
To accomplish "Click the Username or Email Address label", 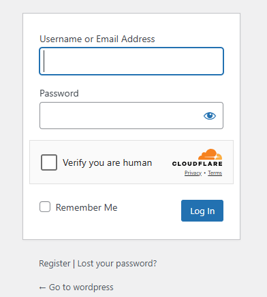I will 97,39.
